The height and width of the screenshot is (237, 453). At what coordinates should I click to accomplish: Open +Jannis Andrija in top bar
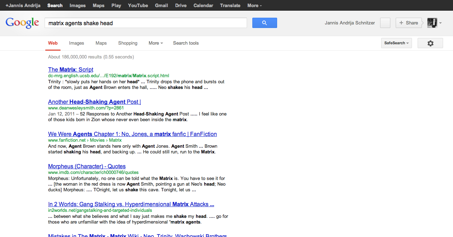click(x=23, y=5)
